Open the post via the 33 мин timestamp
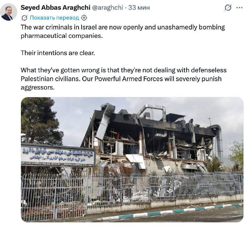250x227 pixels. click(x=139, y=8)
